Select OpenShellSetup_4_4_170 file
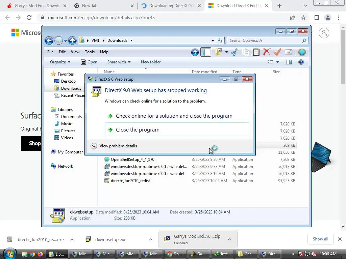This screenshot has height=259, width=346. (x=132, y=160)
